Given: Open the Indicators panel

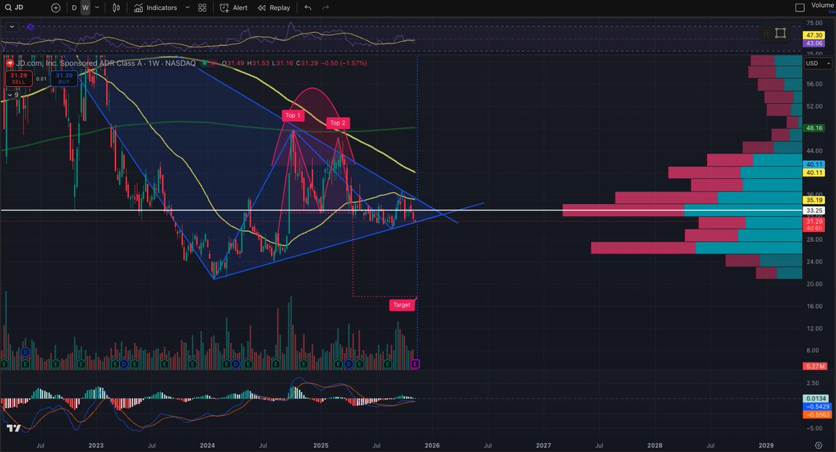Looking at the screenshot, I should point(157,8).
